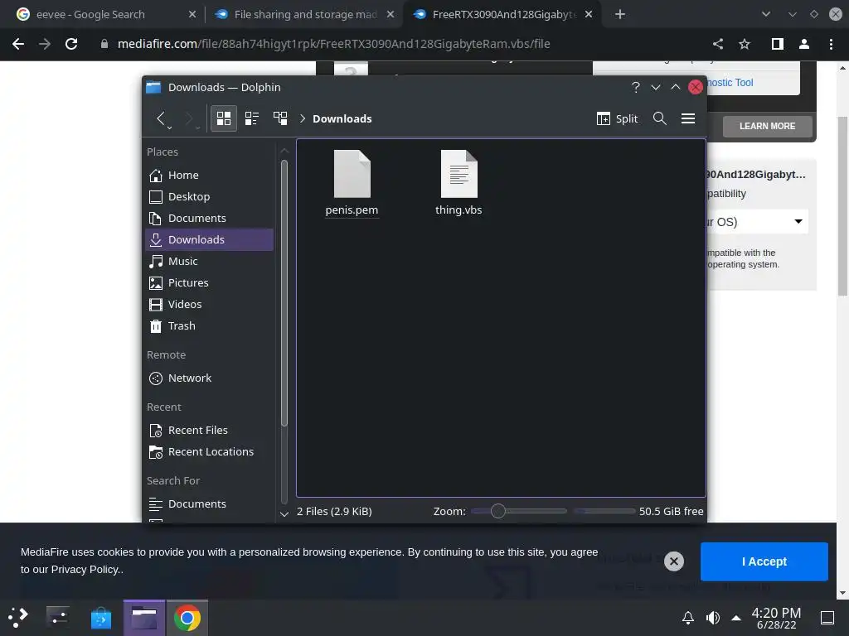Go back in Chrome
The height and width of the screenshot is (636, 849).
coord(18,45)
